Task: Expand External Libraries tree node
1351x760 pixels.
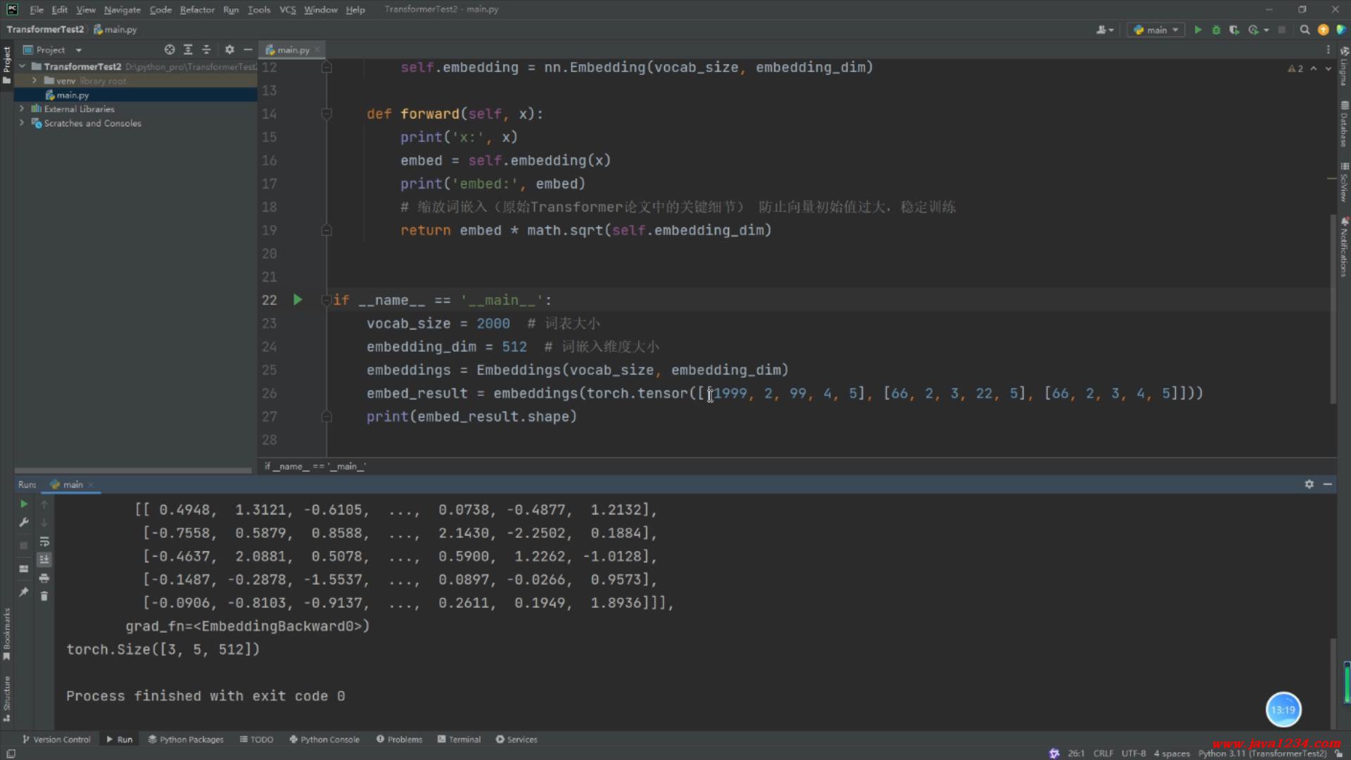Action: [22, 109]
